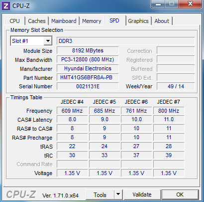The height and width of the screenshot is (202, 204).
Task: Click the Tools button
Action: pos(100,195)
